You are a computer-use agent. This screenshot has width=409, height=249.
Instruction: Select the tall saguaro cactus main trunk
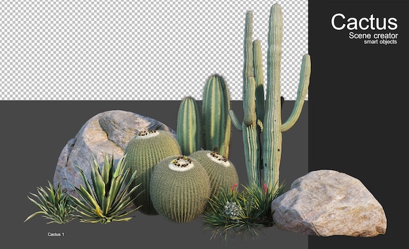tap(273, 96)
